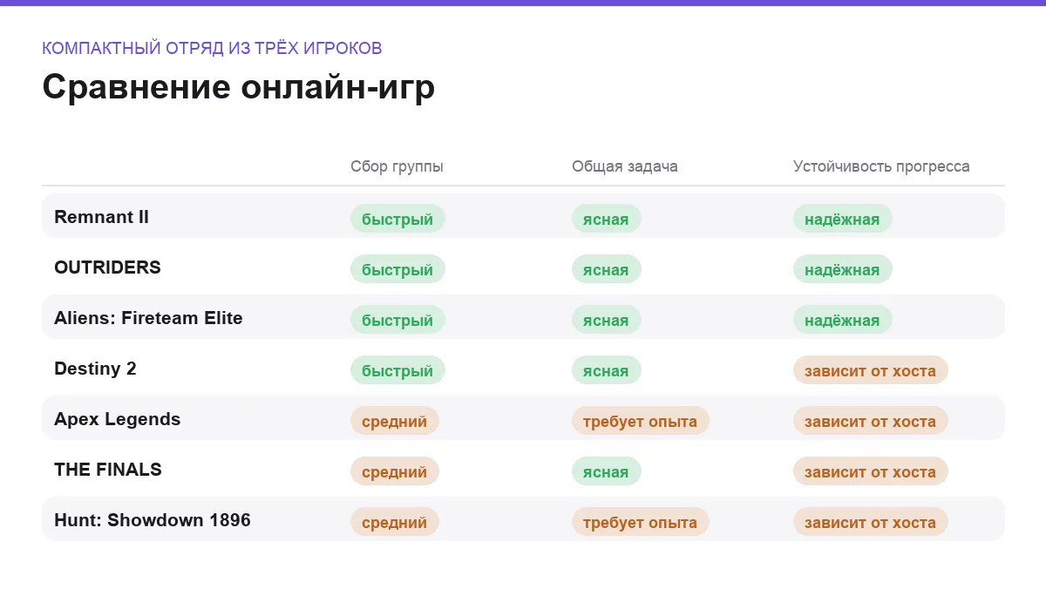The height and width of the screenshot is (589, 1046).
Task: Click "зависит от хоста" badge in Apex Legends row
Action: pyautogui.click(x=871, y=421)
